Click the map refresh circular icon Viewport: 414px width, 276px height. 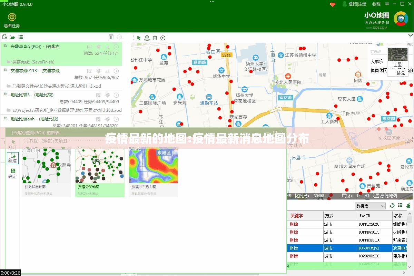pyautogui.click(x=163, y=38)
